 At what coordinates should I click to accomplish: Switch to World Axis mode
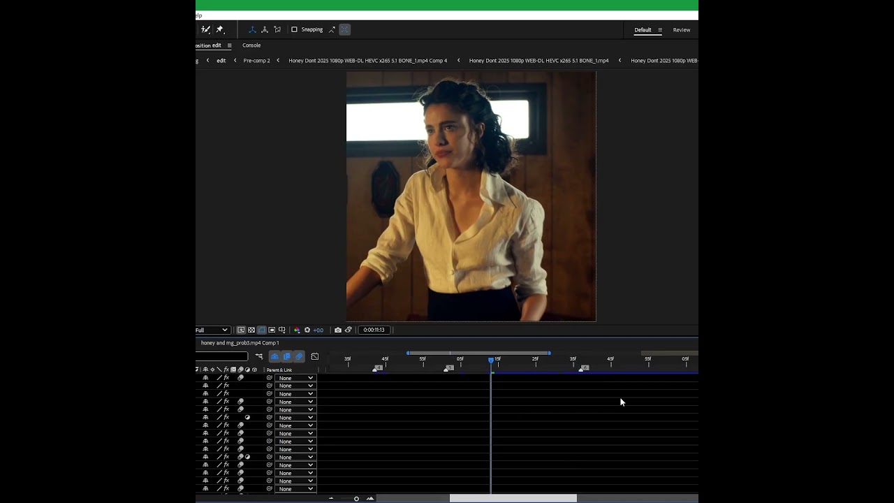(x=265, y=29)
